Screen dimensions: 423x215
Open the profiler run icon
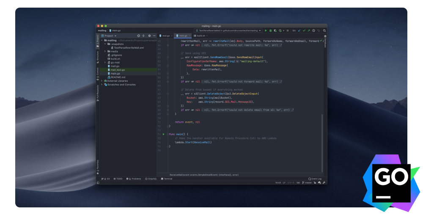280,30
